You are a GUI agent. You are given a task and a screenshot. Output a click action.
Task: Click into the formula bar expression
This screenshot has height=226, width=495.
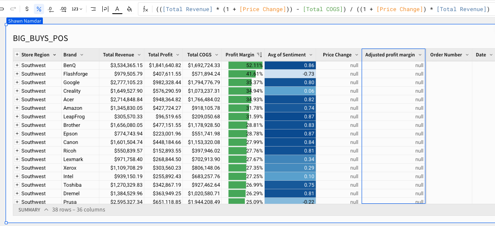(x=323, y=9)
